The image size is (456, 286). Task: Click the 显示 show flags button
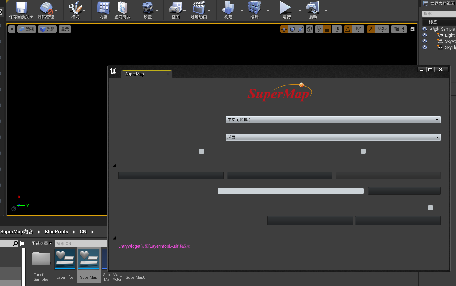[65, 29]
